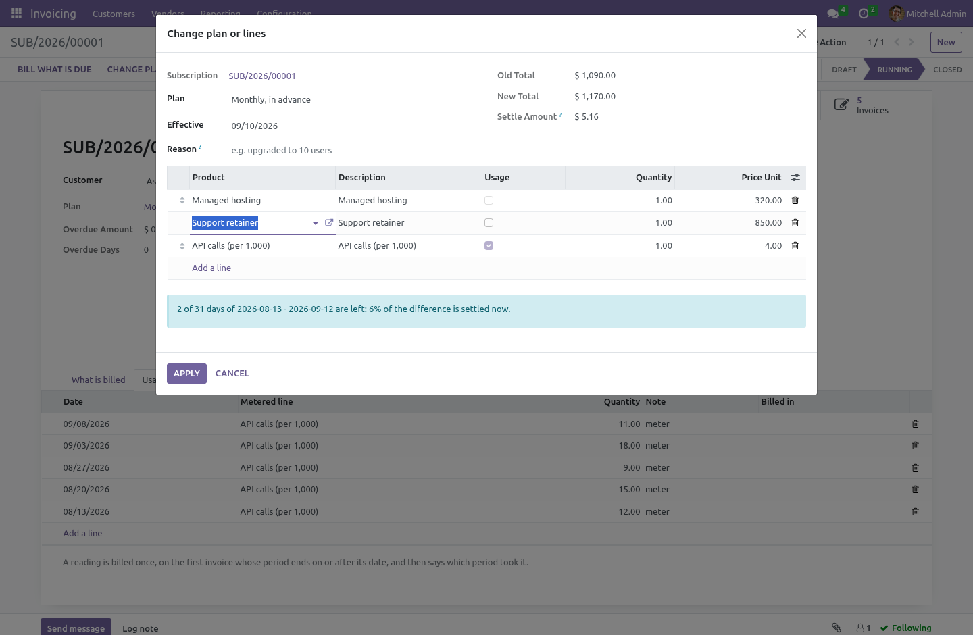
Task: Click the Bill What Is Due button
Action: [55, 70]
